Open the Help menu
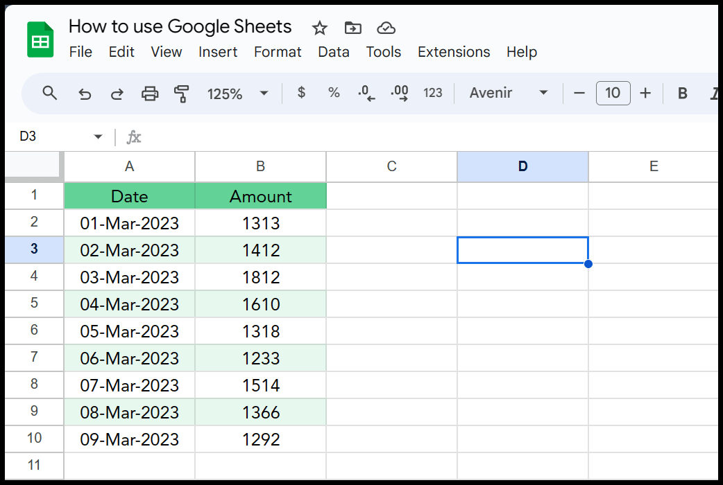This screenshot has height=485, width=723. [522, 52]
